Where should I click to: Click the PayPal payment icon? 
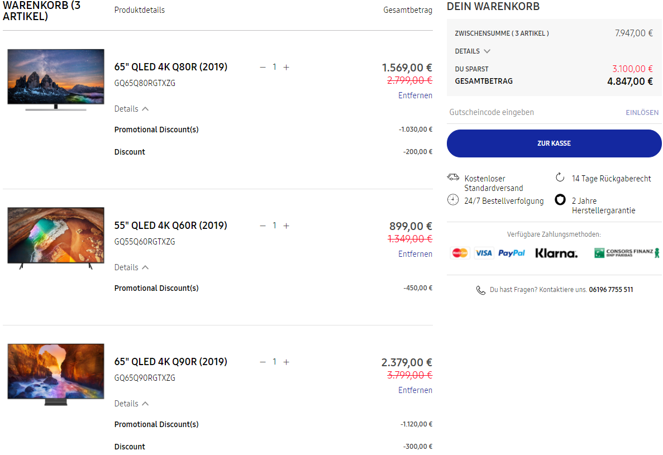pos(512,253)
